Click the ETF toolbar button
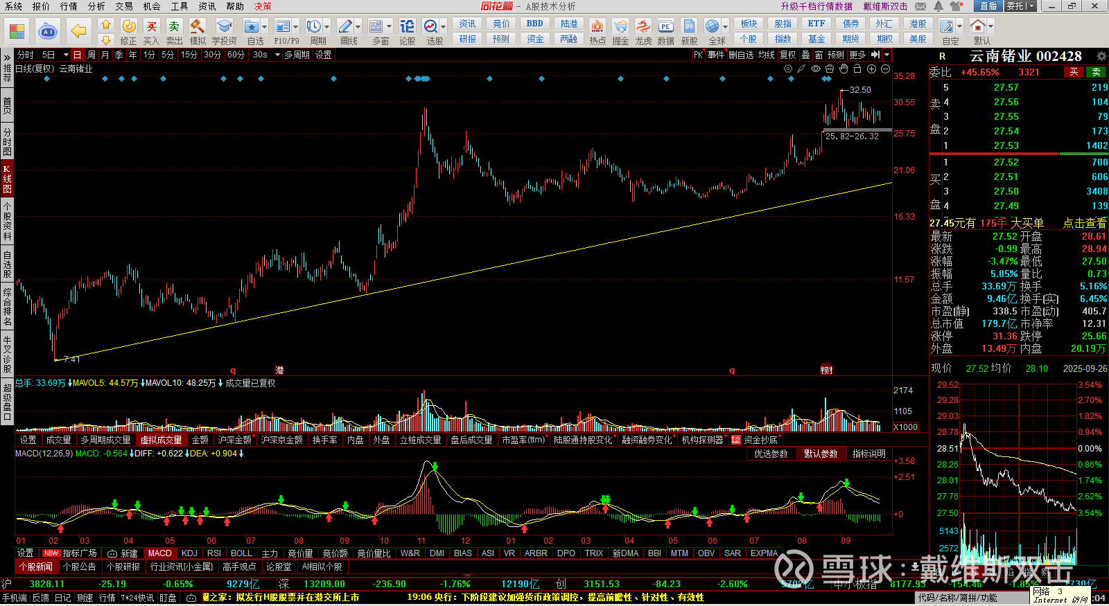 (817, 24)
